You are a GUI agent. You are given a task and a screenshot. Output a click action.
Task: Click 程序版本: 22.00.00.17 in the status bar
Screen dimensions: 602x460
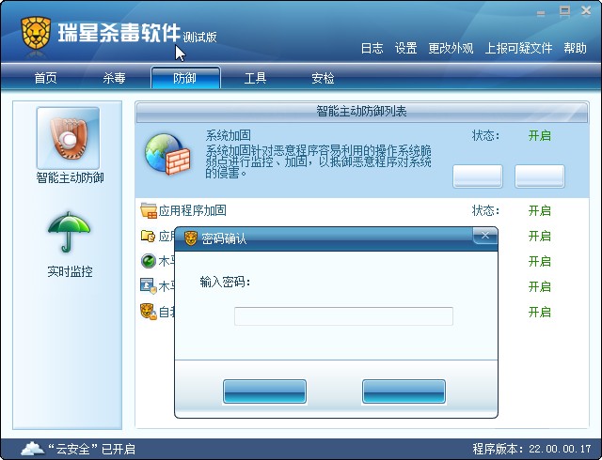tap(531, 449)
